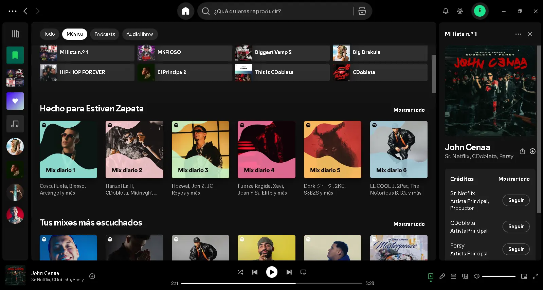This screenshot has width=543, height=290.
Task: Open the artist avatar with red background in sidebar
Action: pyautogui.click(x=15, y=215)
